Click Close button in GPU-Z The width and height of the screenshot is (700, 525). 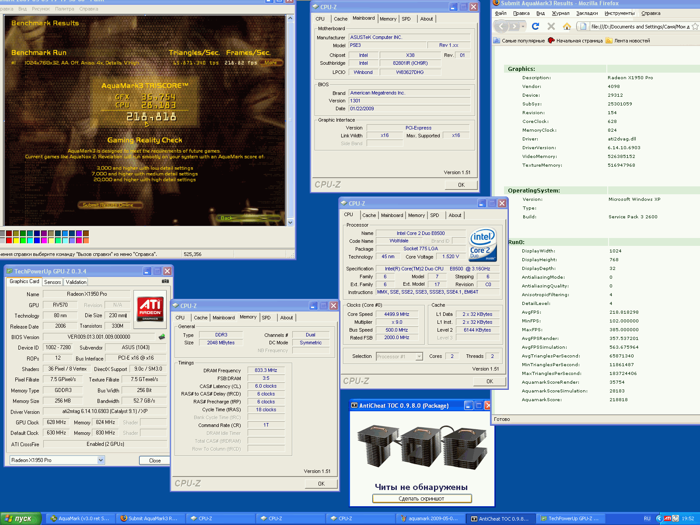[x=155, y=461]
